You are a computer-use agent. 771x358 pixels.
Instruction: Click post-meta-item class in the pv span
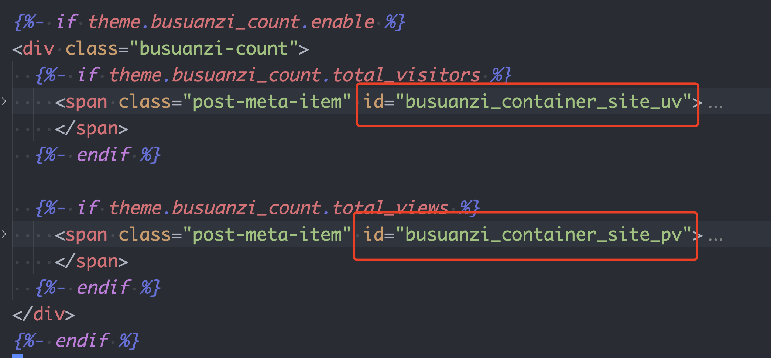pyautogui.click(x=267, y=235)
